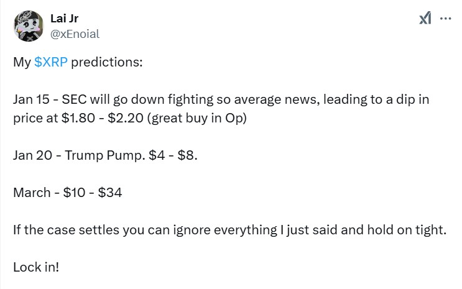Viewport: 462px width, 289px height.
Task: Click the Trump Pump phrase
Action: 105,155
